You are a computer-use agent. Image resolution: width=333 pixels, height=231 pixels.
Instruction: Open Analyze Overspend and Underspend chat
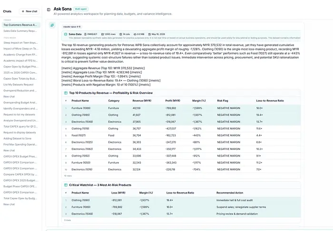pos(21,120)
